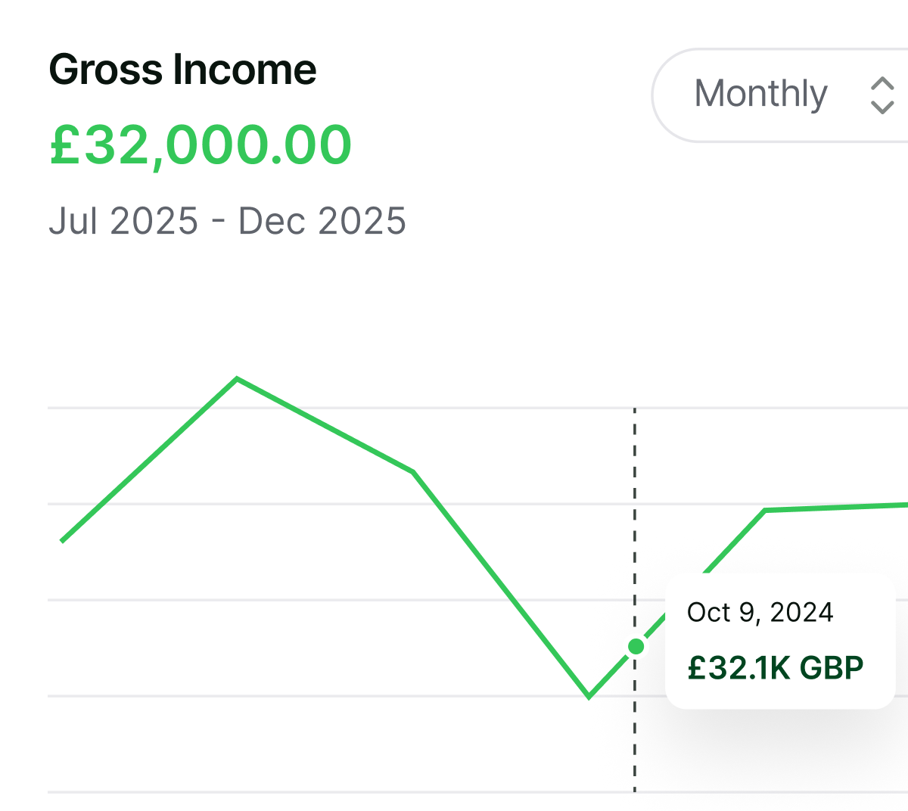
Task: Click the highest peak of the income line
Action: click(x=238, y=378)
